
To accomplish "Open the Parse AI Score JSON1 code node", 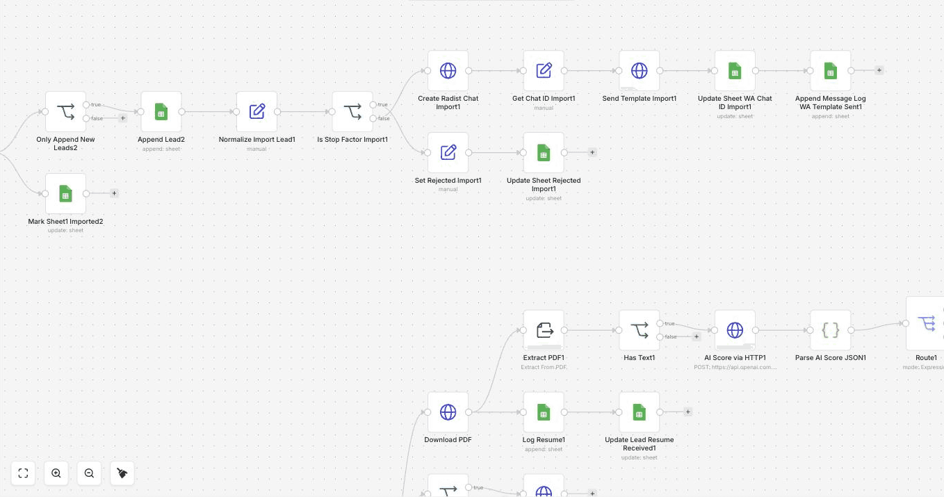I will pyautogui.click(x=831, y=329).
